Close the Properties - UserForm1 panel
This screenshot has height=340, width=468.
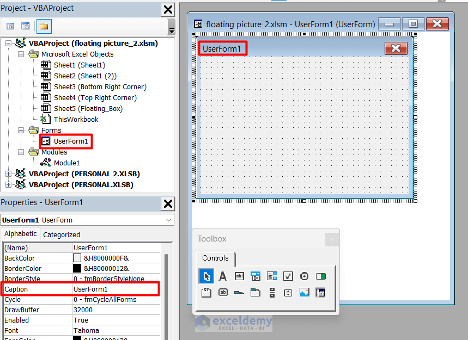[x=168, y=204]
